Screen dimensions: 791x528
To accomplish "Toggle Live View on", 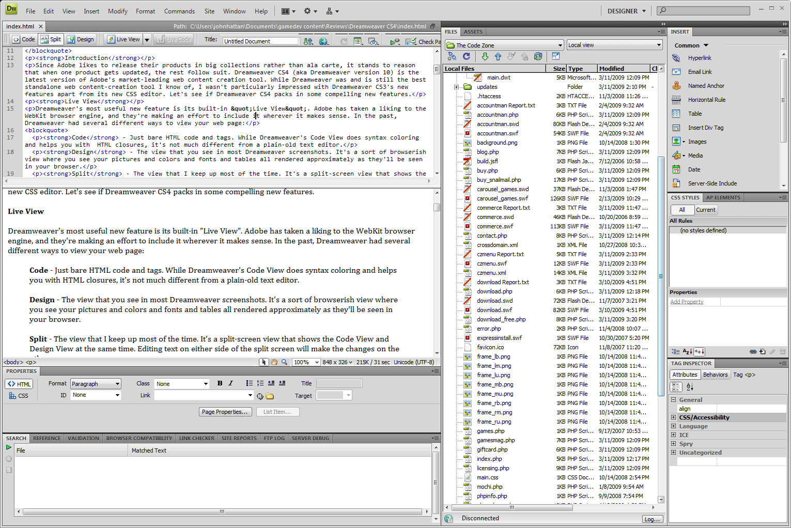I will tap(123, 39).
